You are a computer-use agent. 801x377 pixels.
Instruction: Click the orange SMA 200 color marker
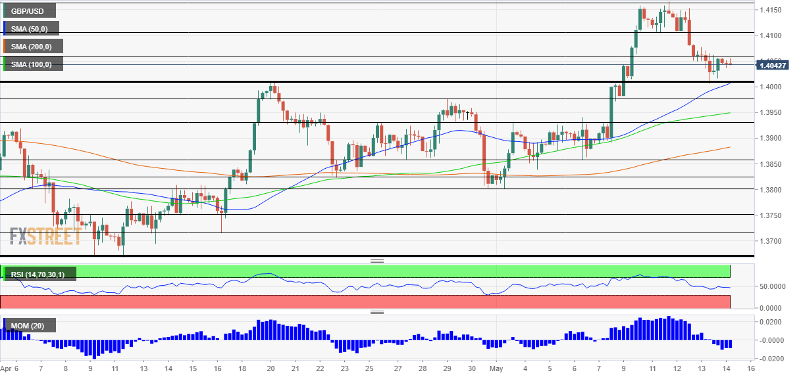pos(5,46)
